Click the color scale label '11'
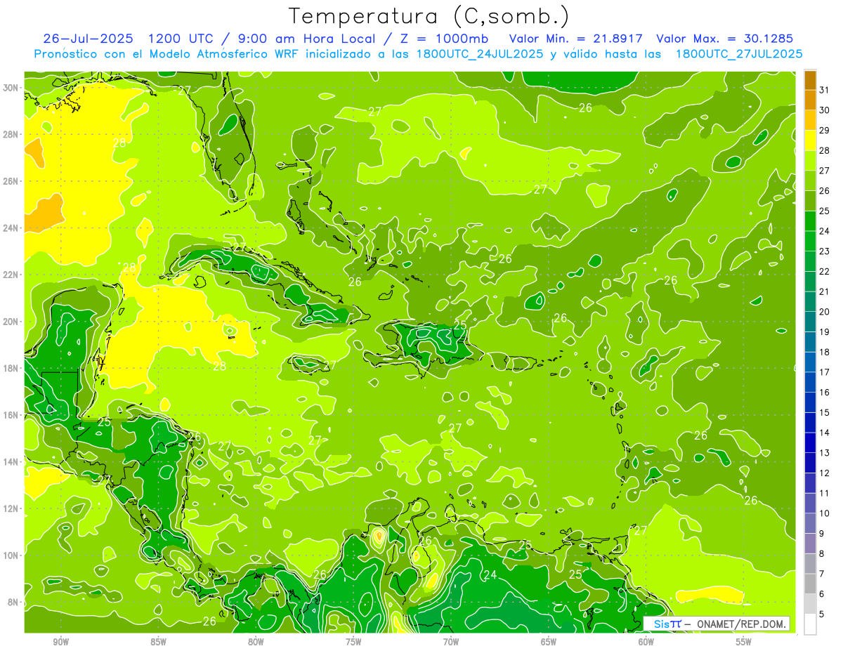The image size is (843, 651). (x=825, y=494)
